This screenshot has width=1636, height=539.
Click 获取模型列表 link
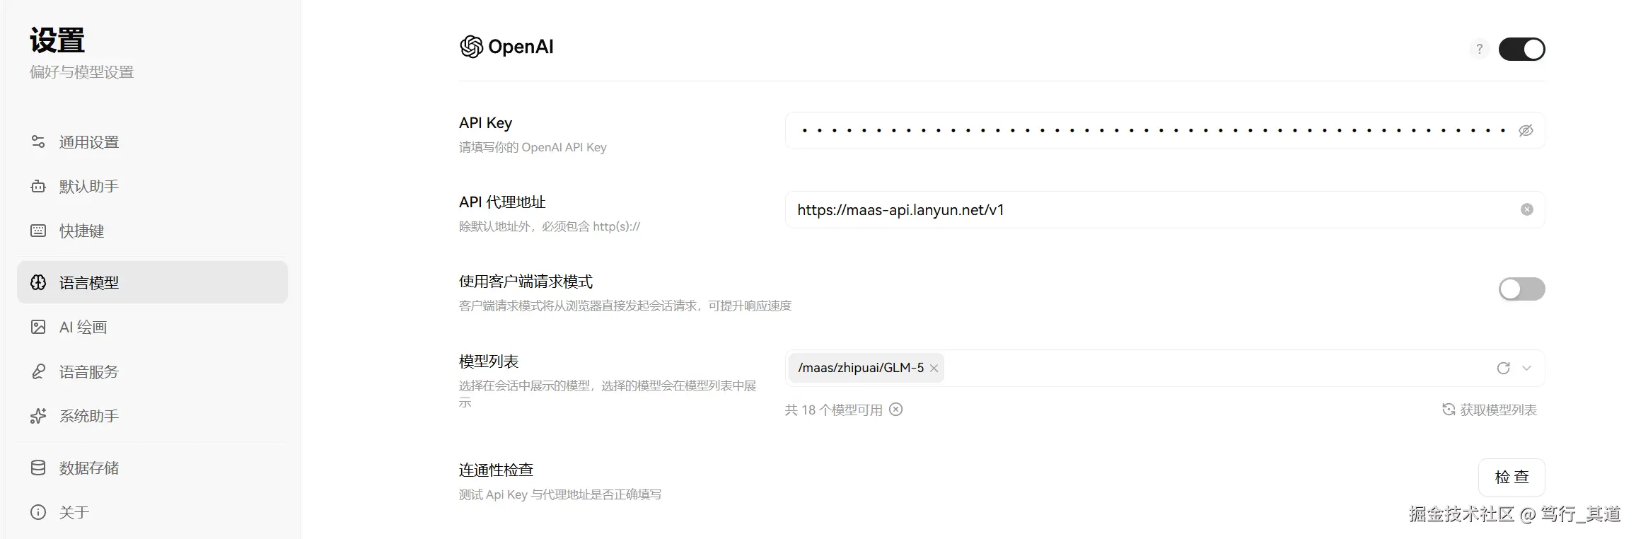click(1490, 410)
